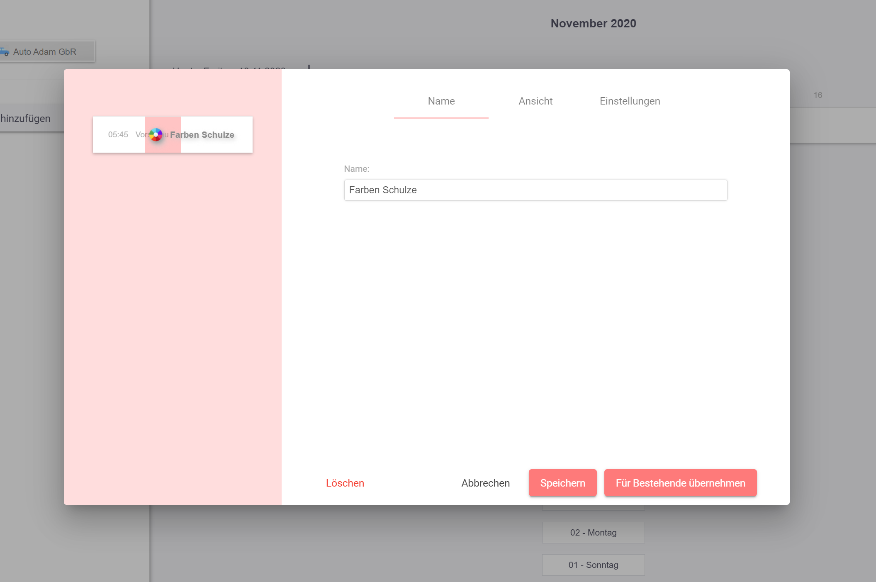Open the Einstellungen tab
This screenshot has width=876, height=582.
[630, 101]
